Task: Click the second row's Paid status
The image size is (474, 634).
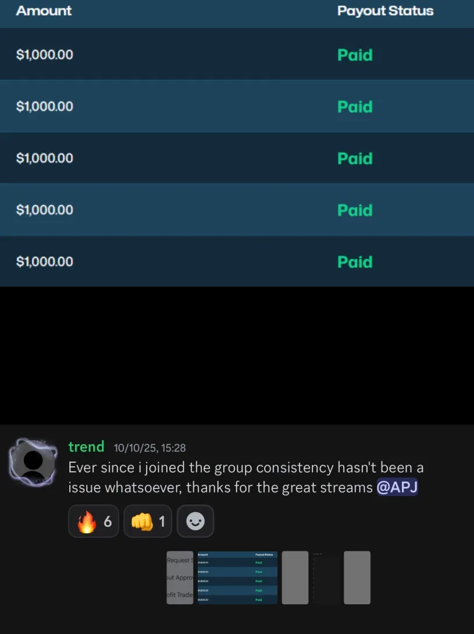Action: click(355, 107)
